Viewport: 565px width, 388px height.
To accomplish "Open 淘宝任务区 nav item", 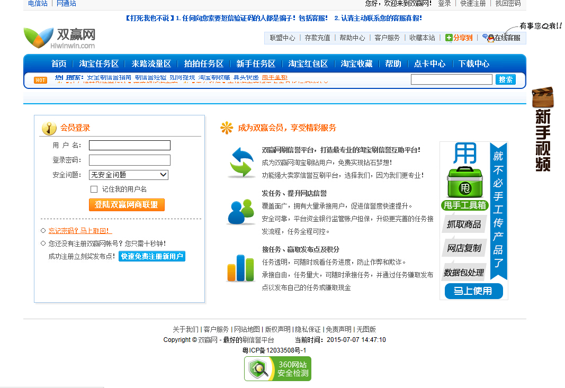I will 98,64.
